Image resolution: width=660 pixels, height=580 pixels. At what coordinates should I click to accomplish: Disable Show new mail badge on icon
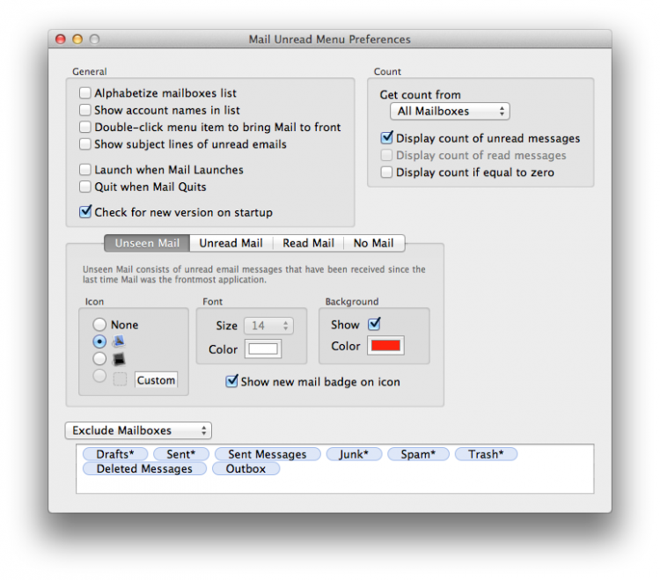[231, 381]
